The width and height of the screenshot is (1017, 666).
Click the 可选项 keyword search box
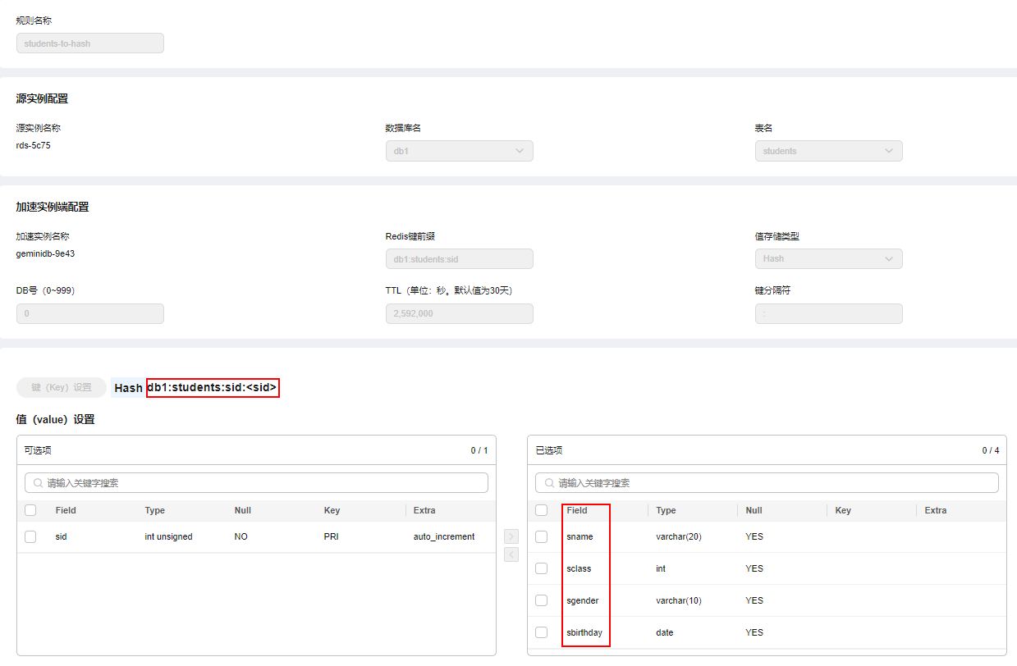click(256, 483)
